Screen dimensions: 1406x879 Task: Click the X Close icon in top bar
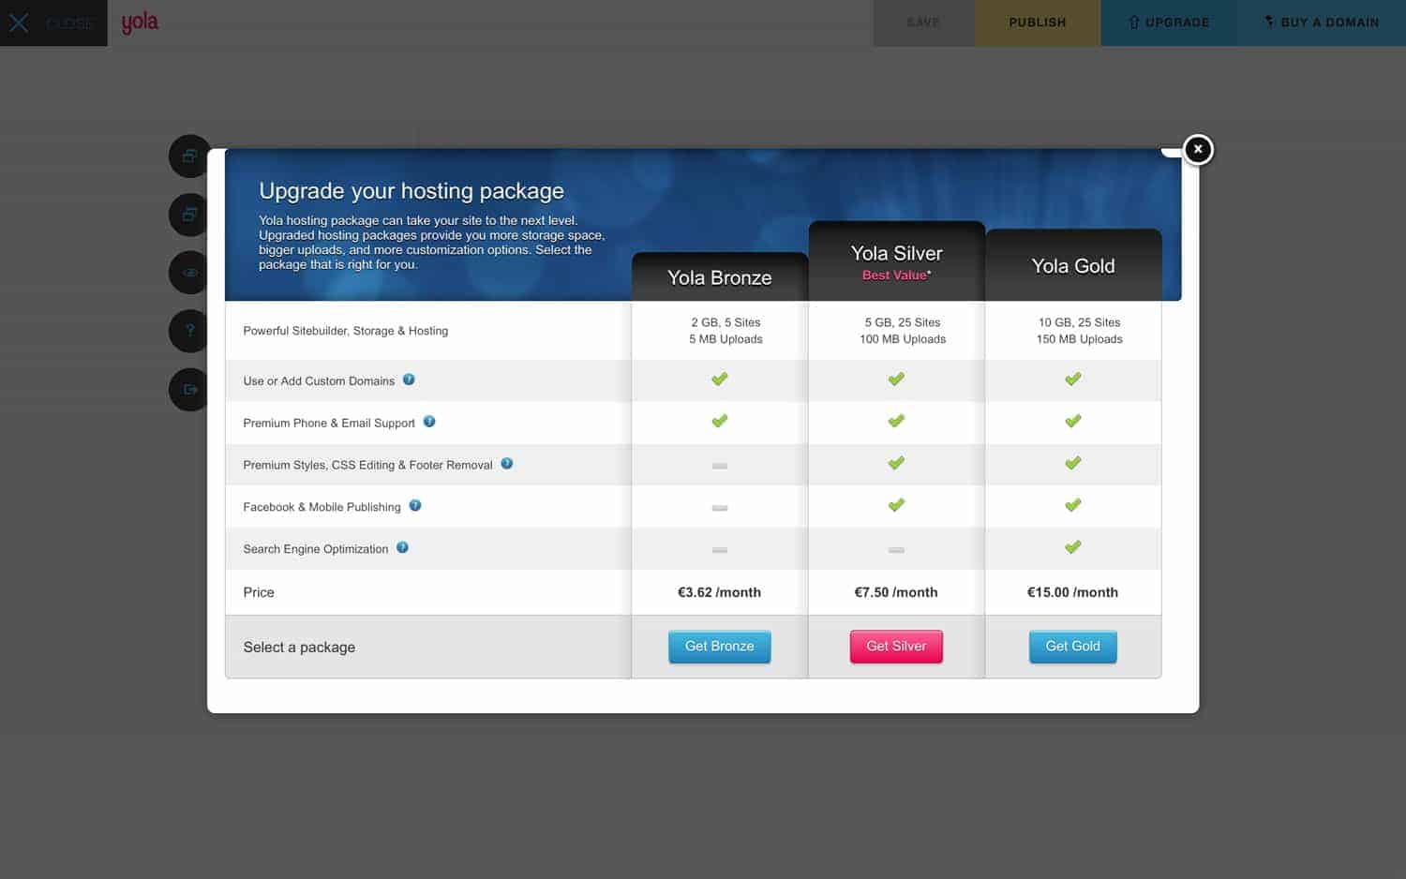point(19,22)
